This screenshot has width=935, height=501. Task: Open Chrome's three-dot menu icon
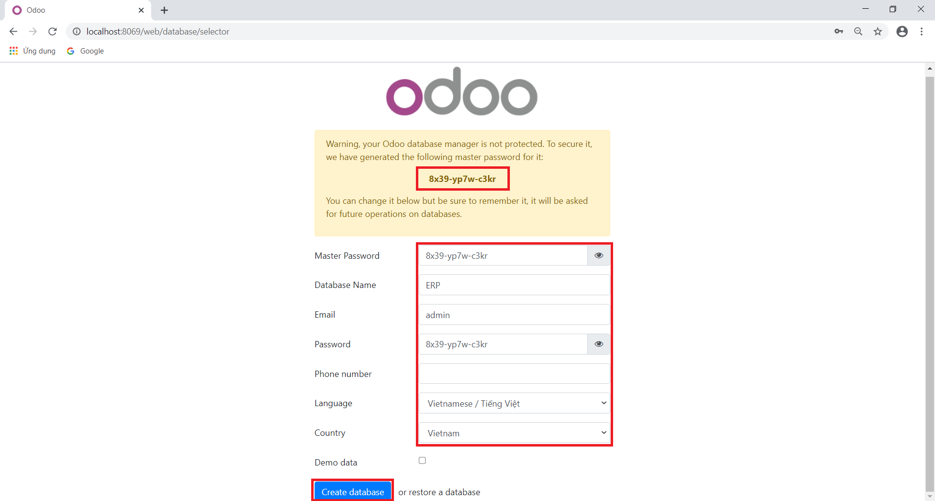pos(922,31)
